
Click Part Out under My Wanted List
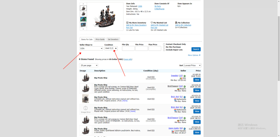(154, 28)
